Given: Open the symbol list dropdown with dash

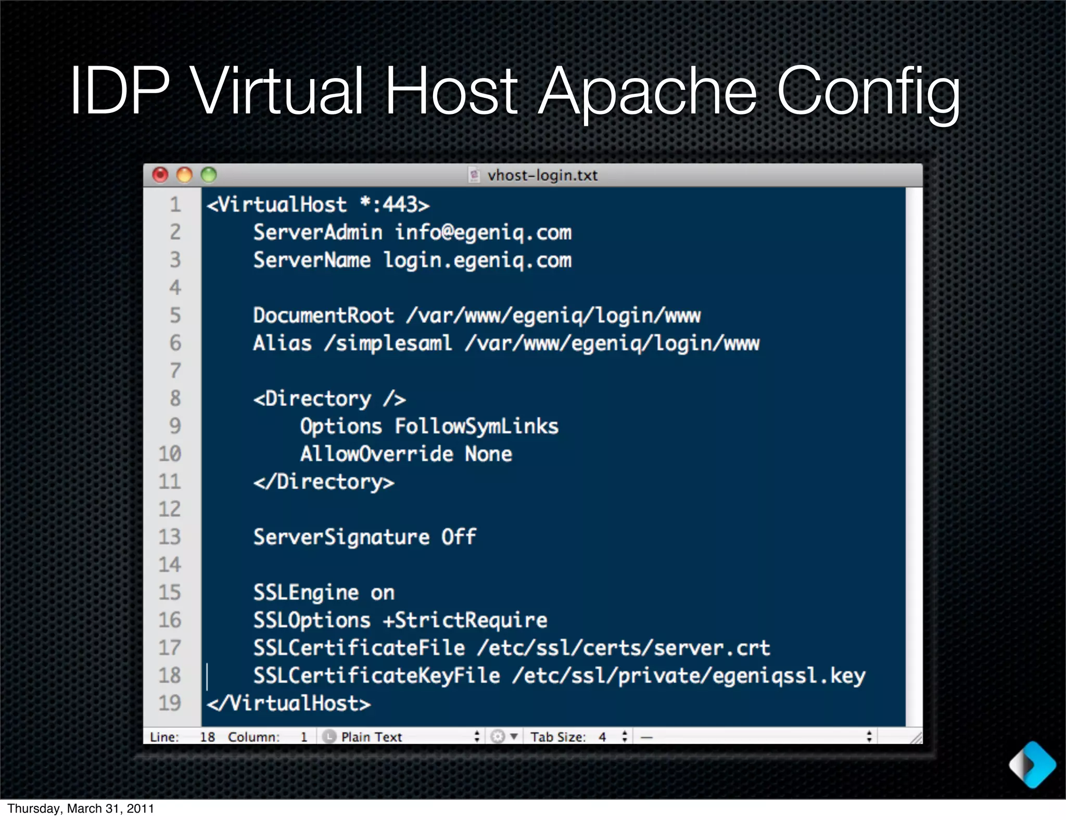Looking at the screenshot, I should [756, 737].
